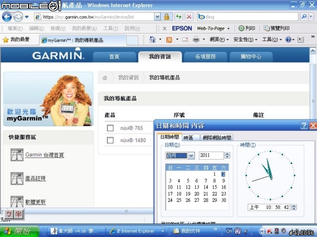Image resolution: width=317 pixels, height=237 pixels.
Task: Click the security padlock icon
Action: (x=166, y=17)
